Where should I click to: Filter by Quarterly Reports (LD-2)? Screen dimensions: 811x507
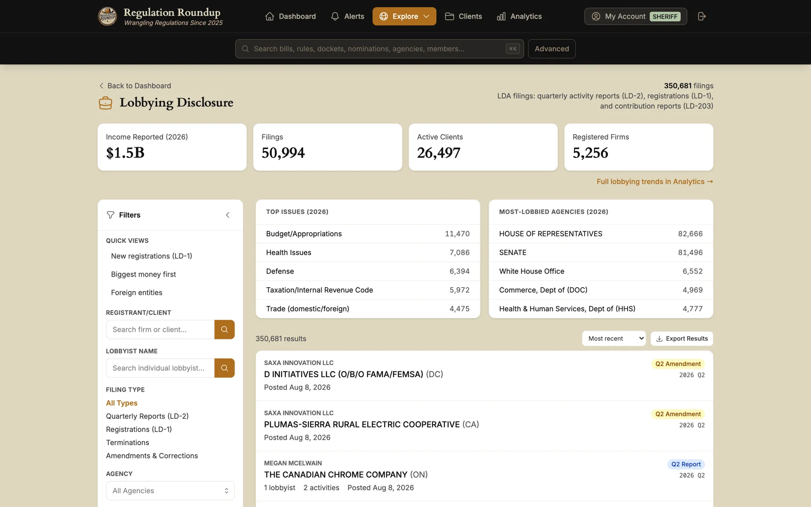click(147, 416)
